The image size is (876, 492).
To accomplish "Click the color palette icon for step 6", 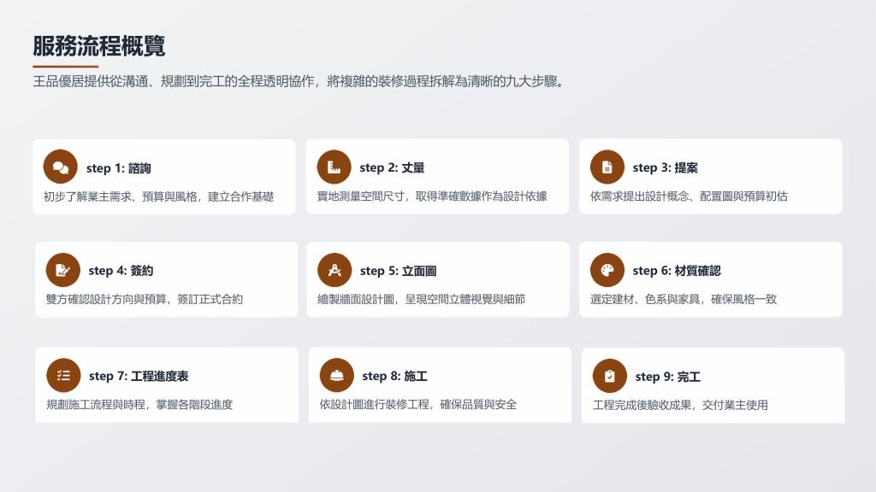I will coord(607,270).
